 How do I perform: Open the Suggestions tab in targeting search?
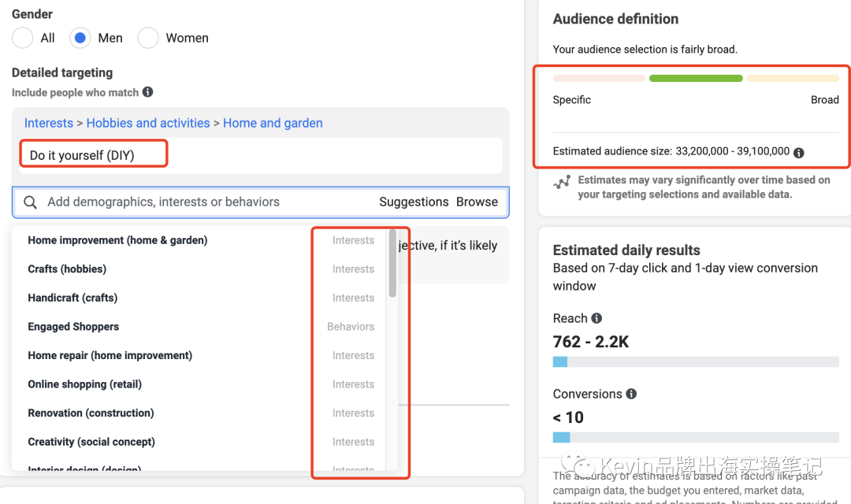(414, 202)
